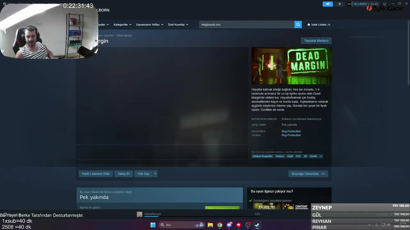Screen dimensions: 410x230
Task: Open the Dead Margin breadcrumb link
Action: (x=124, y=35)
